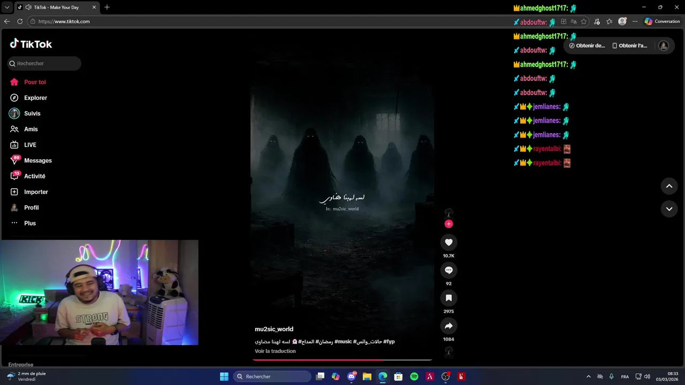Screen dimensions: 685x385
Task: Skip to the next video with down arrow
Action: coord(669,209)
